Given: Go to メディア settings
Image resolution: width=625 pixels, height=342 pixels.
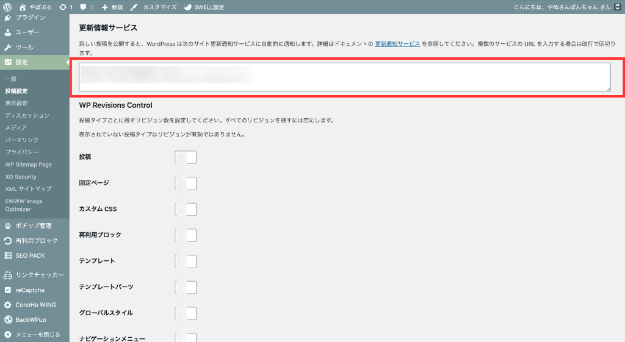Looking at the screenshot, I should click(16, 128).
